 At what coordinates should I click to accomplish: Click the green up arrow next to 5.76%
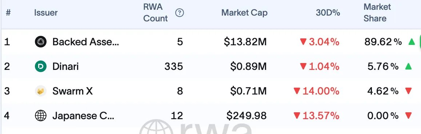[x=408, y=66]
